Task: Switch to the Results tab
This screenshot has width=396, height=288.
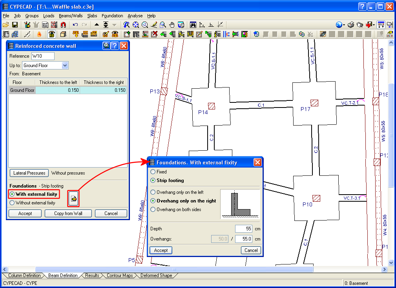Action: pos(92,275)
